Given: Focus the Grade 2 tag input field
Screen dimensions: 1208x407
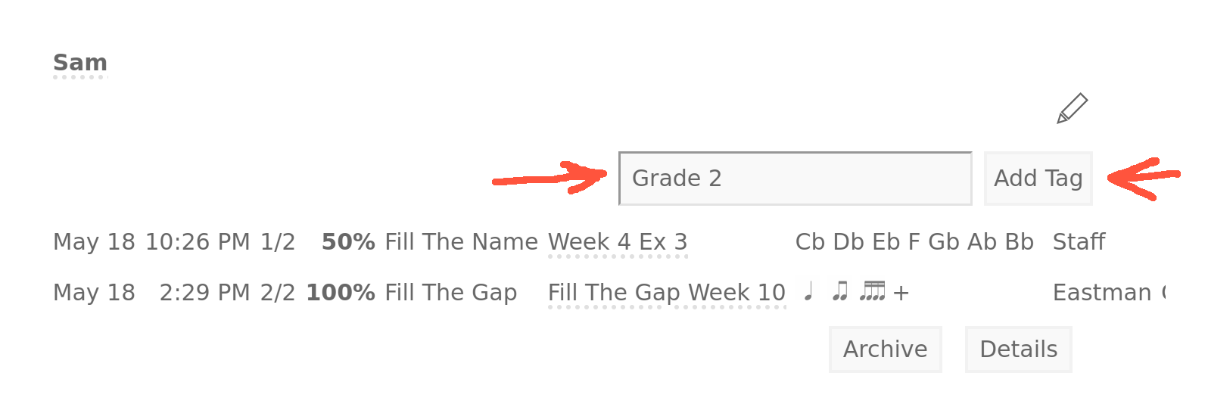Looking at the screenshot, I should (795, 179).
